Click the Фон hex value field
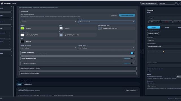This screenshot has width=181, height=101. point(80,42)
